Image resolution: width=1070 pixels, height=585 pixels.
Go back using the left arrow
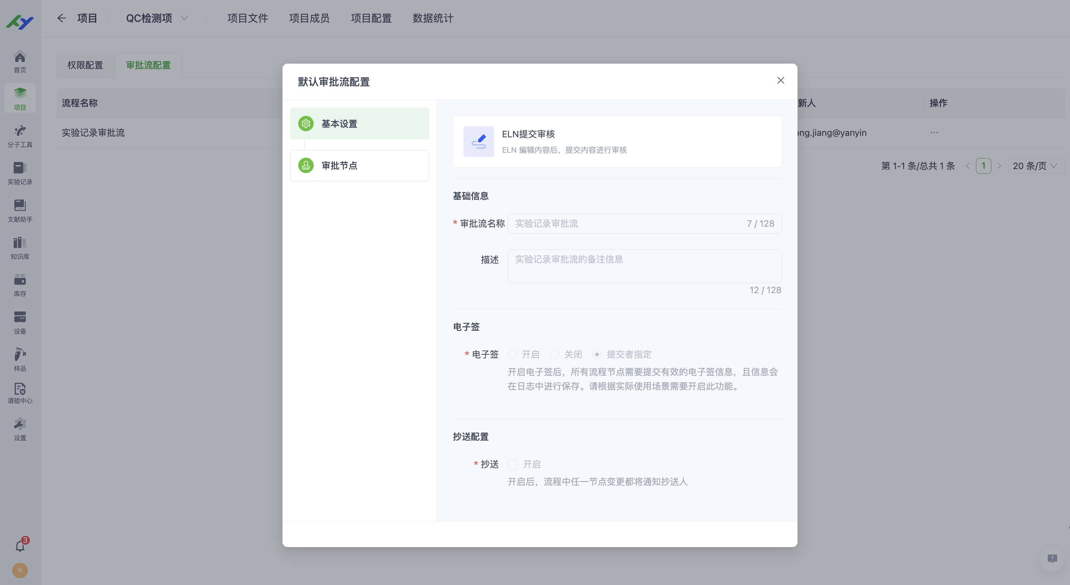click(x=61, y=18)
